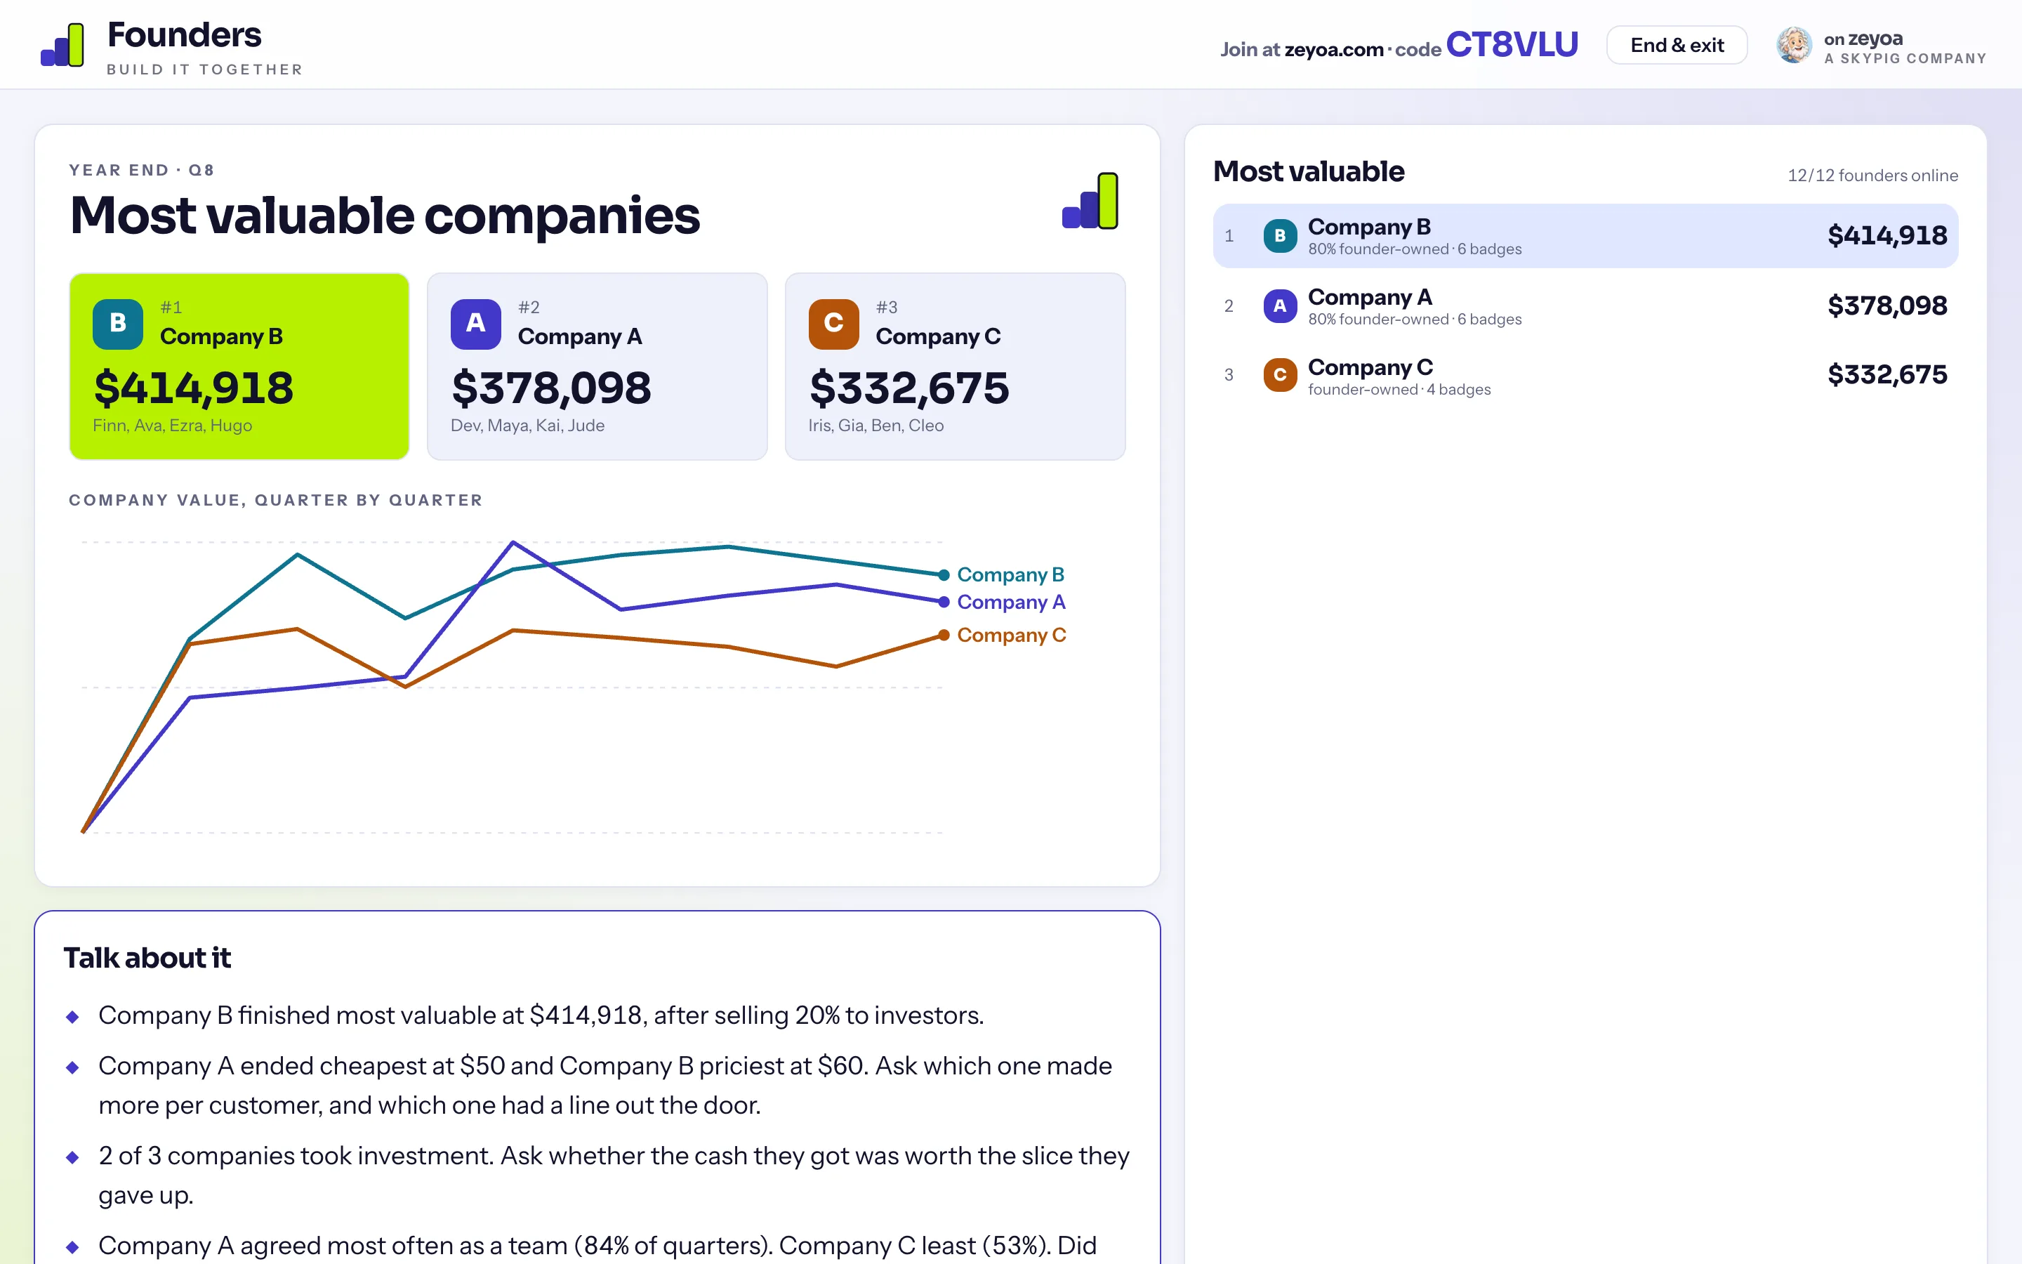The height and width of the screenshot is (1264, 2022).
Task: Click the founder names Dev, Maya, Kai, Jude
Action: click(x=527, y=426)
